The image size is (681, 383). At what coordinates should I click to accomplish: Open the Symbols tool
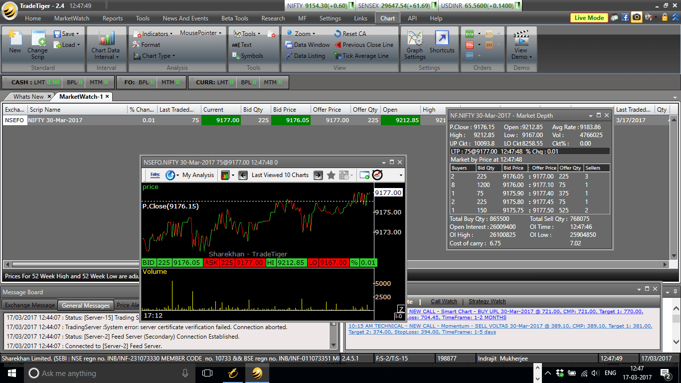(248, 56)
